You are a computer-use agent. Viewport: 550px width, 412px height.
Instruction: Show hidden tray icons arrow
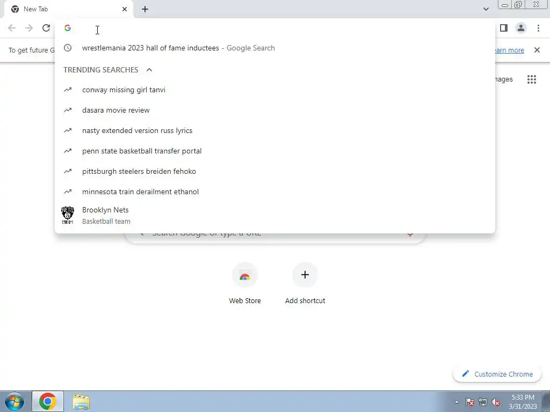pos(457,402)
